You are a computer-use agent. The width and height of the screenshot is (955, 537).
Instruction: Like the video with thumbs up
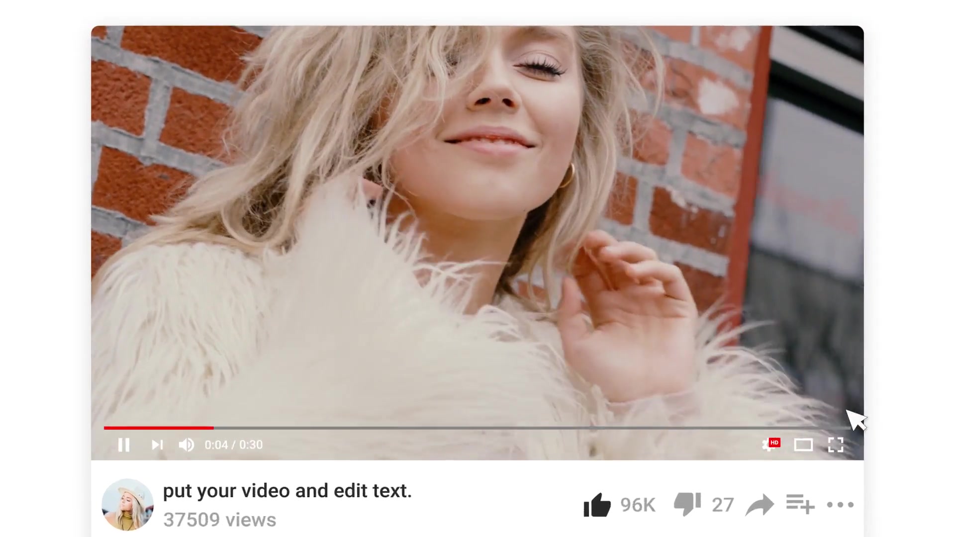pos(597,505)
